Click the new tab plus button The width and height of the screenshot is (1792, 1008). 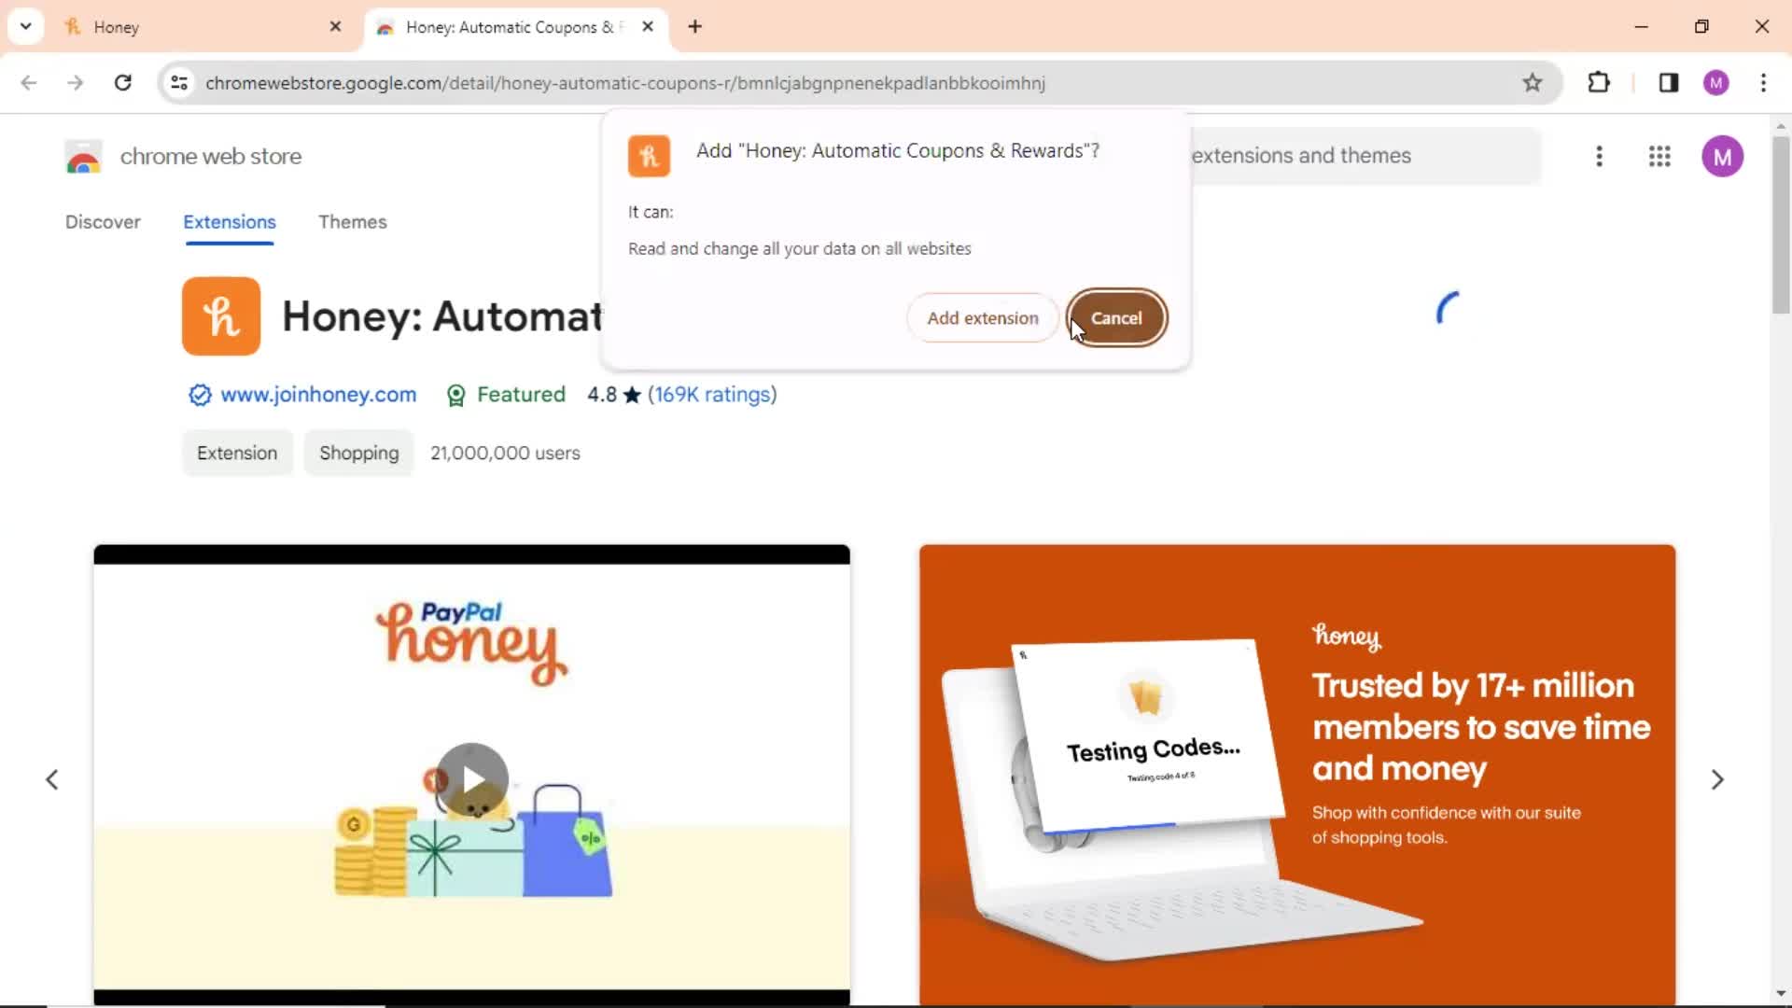coord(696,27)
